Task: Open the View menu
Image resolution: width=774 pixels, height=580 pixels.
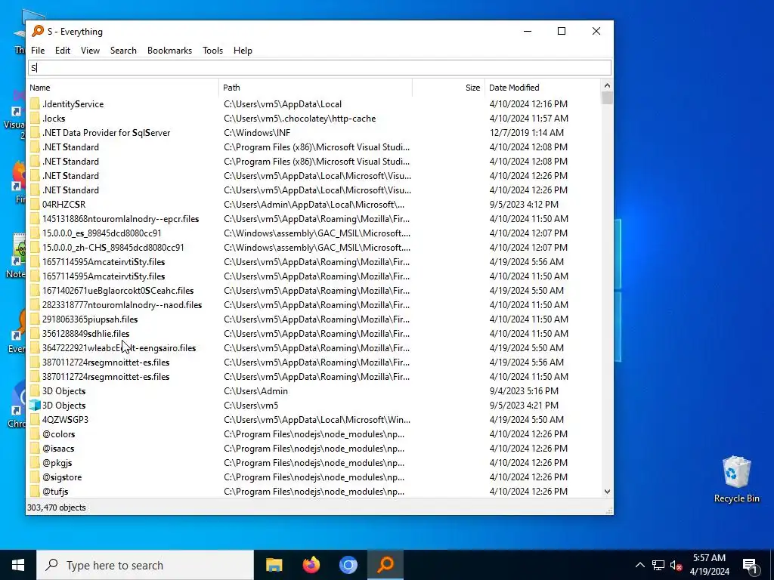Action: pos(91,51)
